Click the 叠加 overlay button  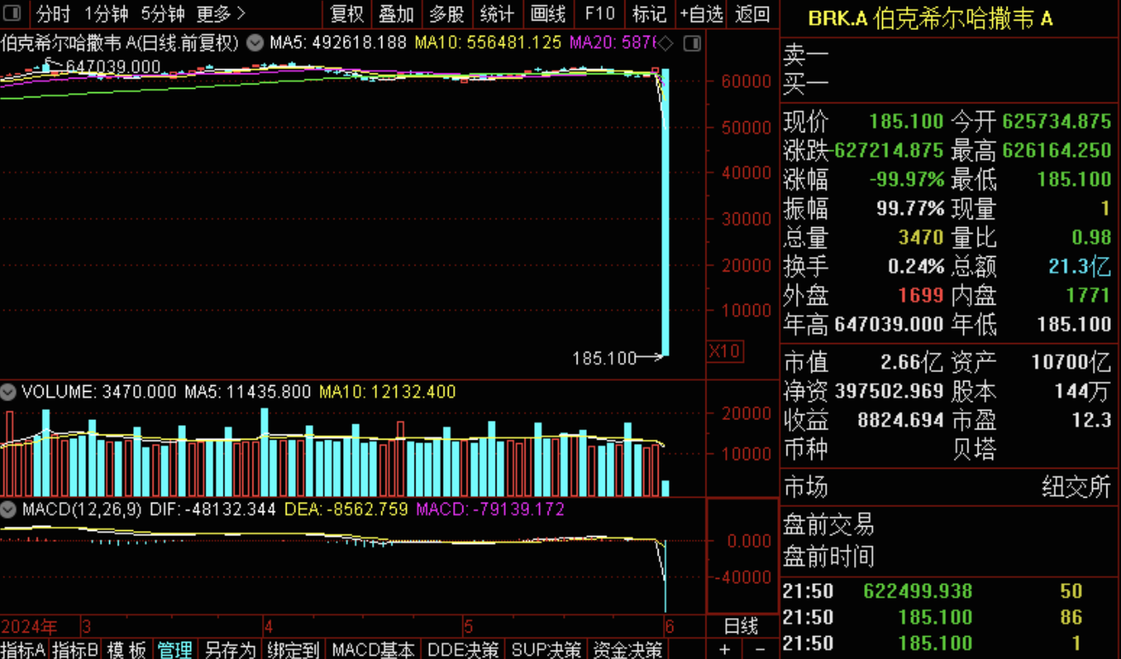pos(397,14)
